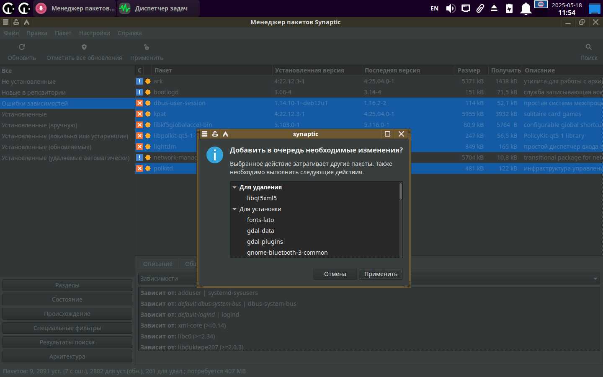Click the orange support icon in the kpat row
The width and height of the screenshot is (603, 377).
148,114
